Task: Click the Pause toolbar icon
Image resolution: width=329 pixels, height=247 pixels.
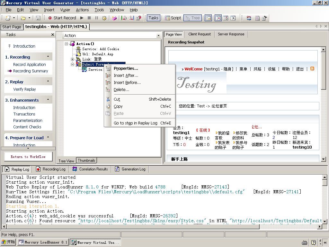Action: (x=96, y=18)
